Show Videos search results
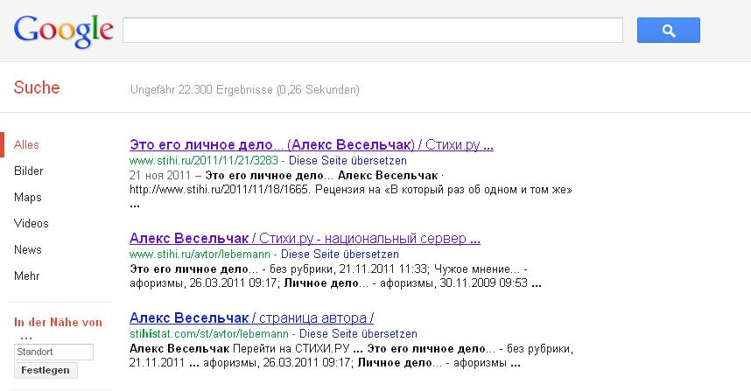Screen dimensions: 751x391 [x=32, y=224]
